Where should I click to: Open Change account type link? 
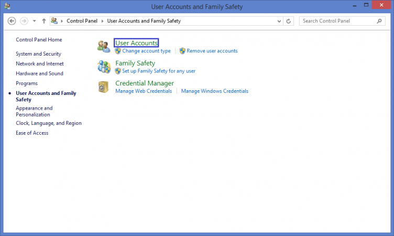coord(146,51)
